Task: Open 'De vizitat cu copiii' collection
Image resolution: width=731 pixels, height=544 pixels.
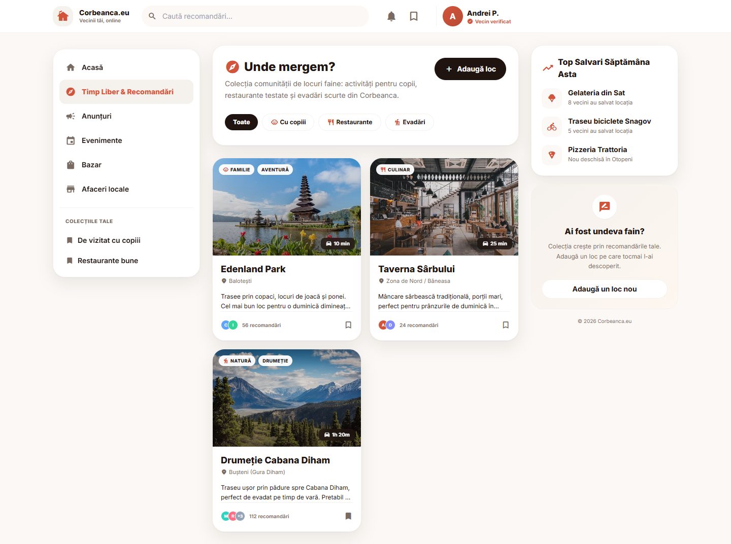Action: (x=126, y=240)
